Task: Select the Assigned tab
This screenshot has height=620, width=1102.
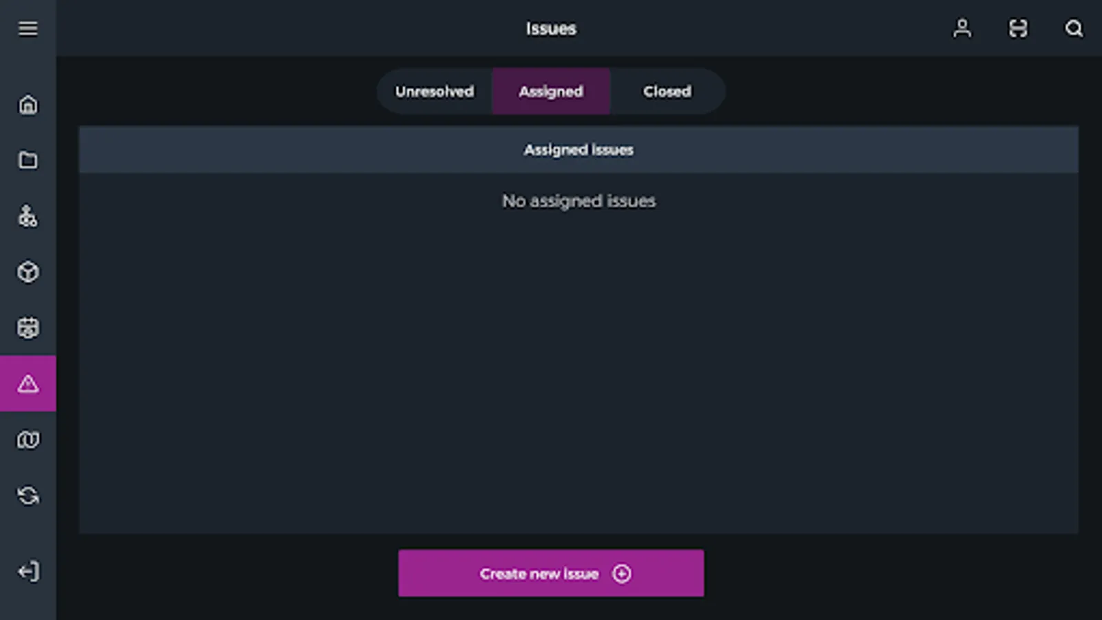Action: coord(551,92)
